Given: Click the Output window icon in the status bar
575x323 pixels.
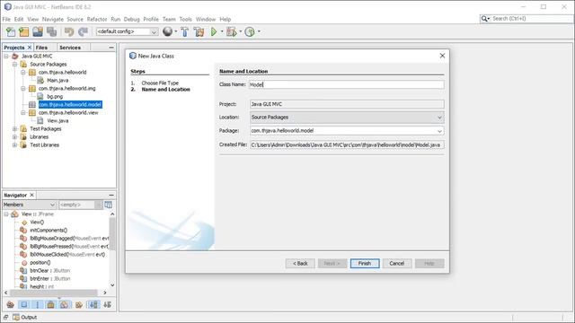Looking at the screenshot, I should (x=16, y=317).
